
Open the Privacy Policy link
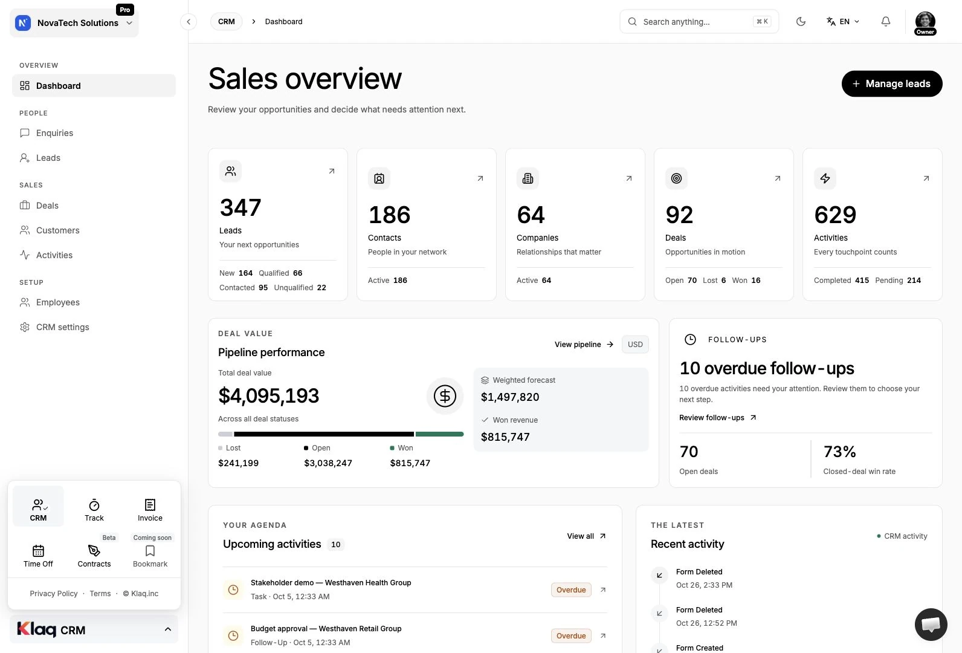pos(54,594)
